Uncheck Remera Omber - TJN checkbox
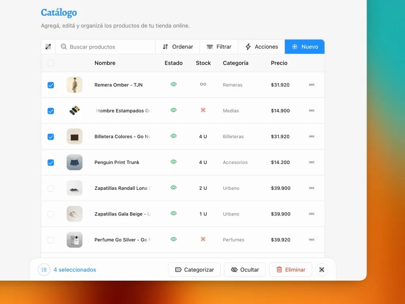The width and height of the screenshot is (405, 304). coord(51,85)
